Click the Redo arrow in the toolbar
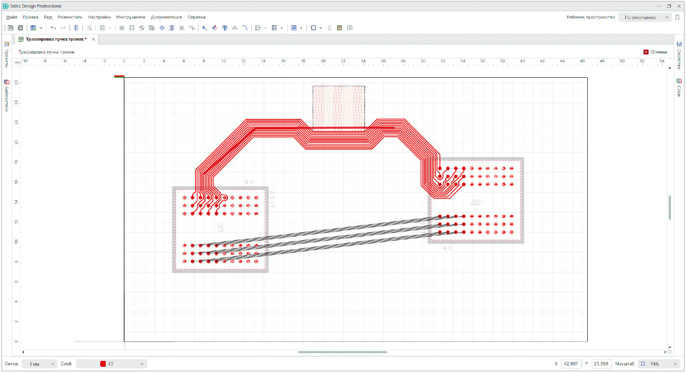 (x=63, y=28)
